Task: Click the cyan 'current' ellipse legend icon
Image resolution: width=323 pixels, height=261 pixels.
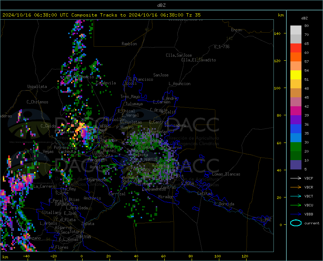Action: click(x=296, y=223)
